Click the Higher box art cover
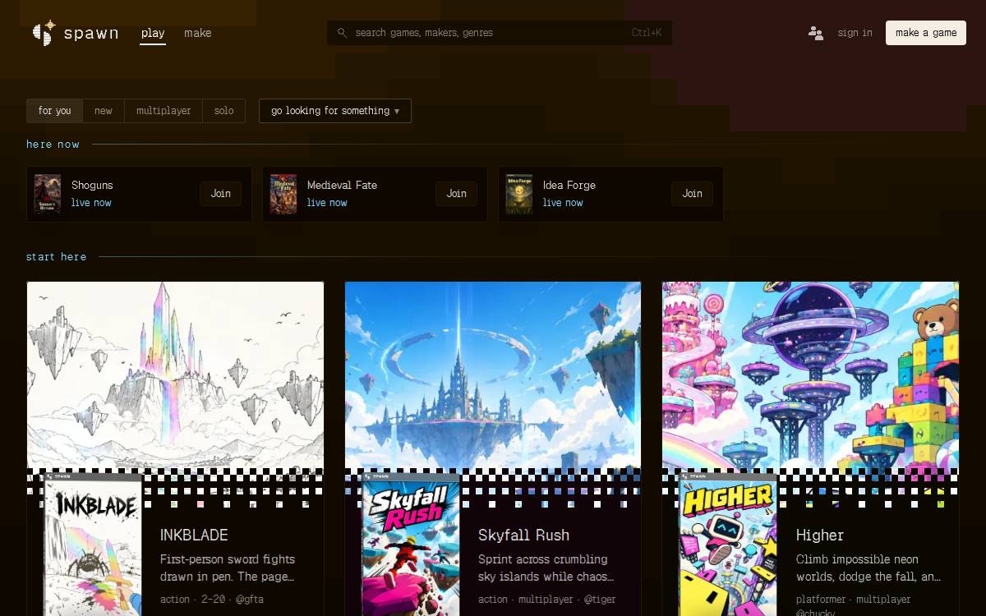986x616 pixels. coord(728,544)
